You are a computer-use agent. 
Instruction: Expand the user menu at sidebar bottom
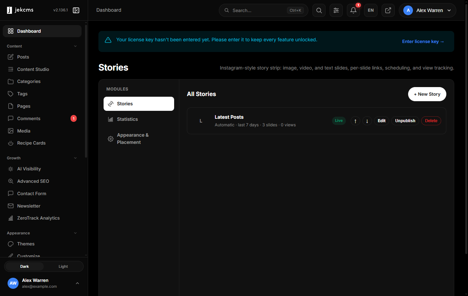[x=77, y=283]
